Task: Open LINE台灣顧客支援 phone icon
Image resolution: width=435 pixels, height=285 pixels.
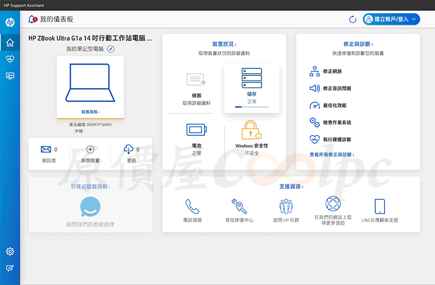Action: click(380, 206)
